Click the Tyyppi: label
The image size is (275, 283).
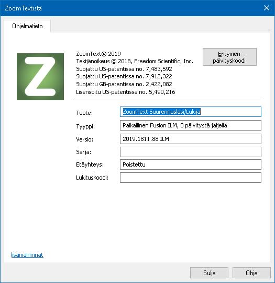tap(85, 126)
